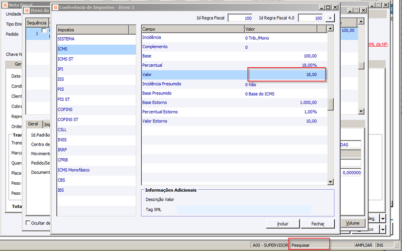Select IRRF in the Impostos list
This screenshot has width=402, height=251.
[96, 150]
